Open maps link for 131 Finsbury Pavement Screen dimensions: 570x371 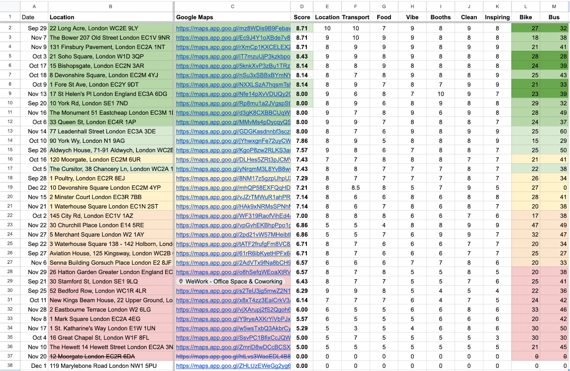coord(233,47)
